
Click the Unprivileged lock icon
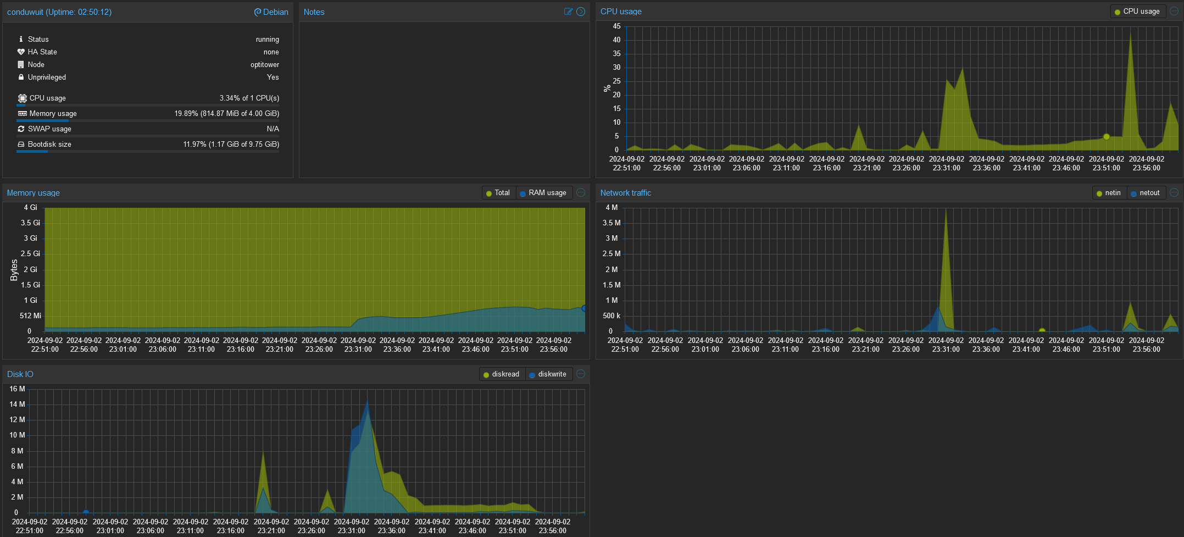pyautogui.click(x=21, y=77)
